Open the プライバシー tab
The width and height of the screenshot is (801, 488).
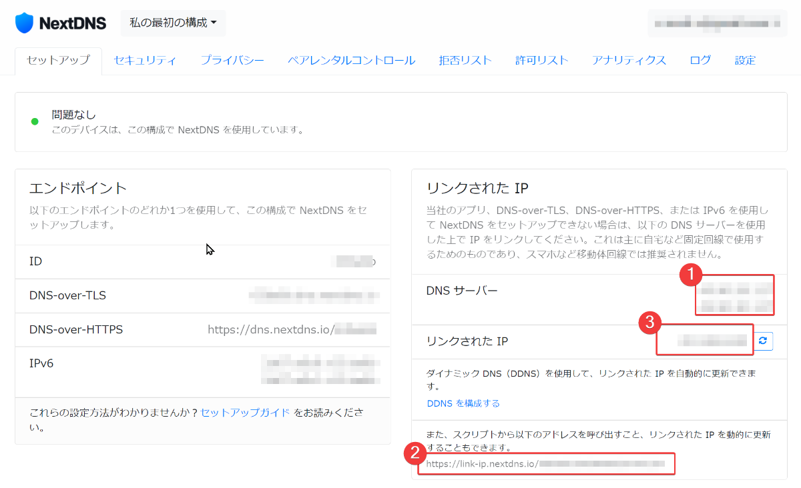click(x=232, y=60)
